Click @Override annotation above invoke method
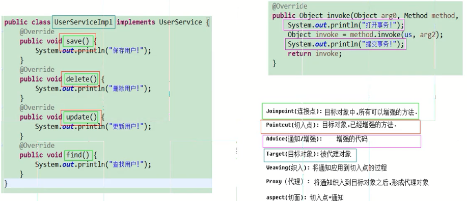 (x=290, y=6)
